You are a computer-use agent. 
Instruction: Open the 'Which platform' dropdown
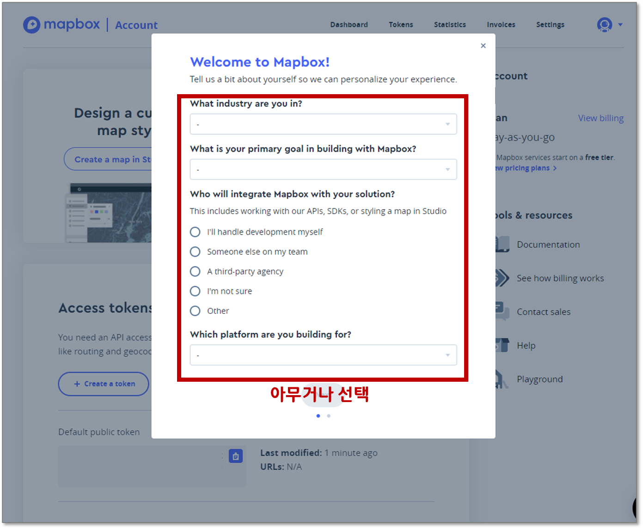pyautogui.click(x=323, y=355)
